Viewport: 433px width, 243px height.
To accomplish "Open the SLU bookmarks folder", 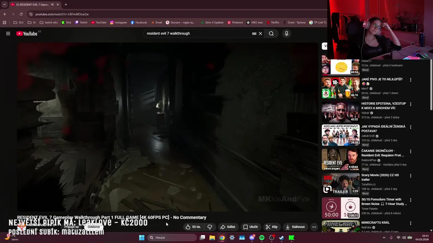I will [x=18, y=23].
